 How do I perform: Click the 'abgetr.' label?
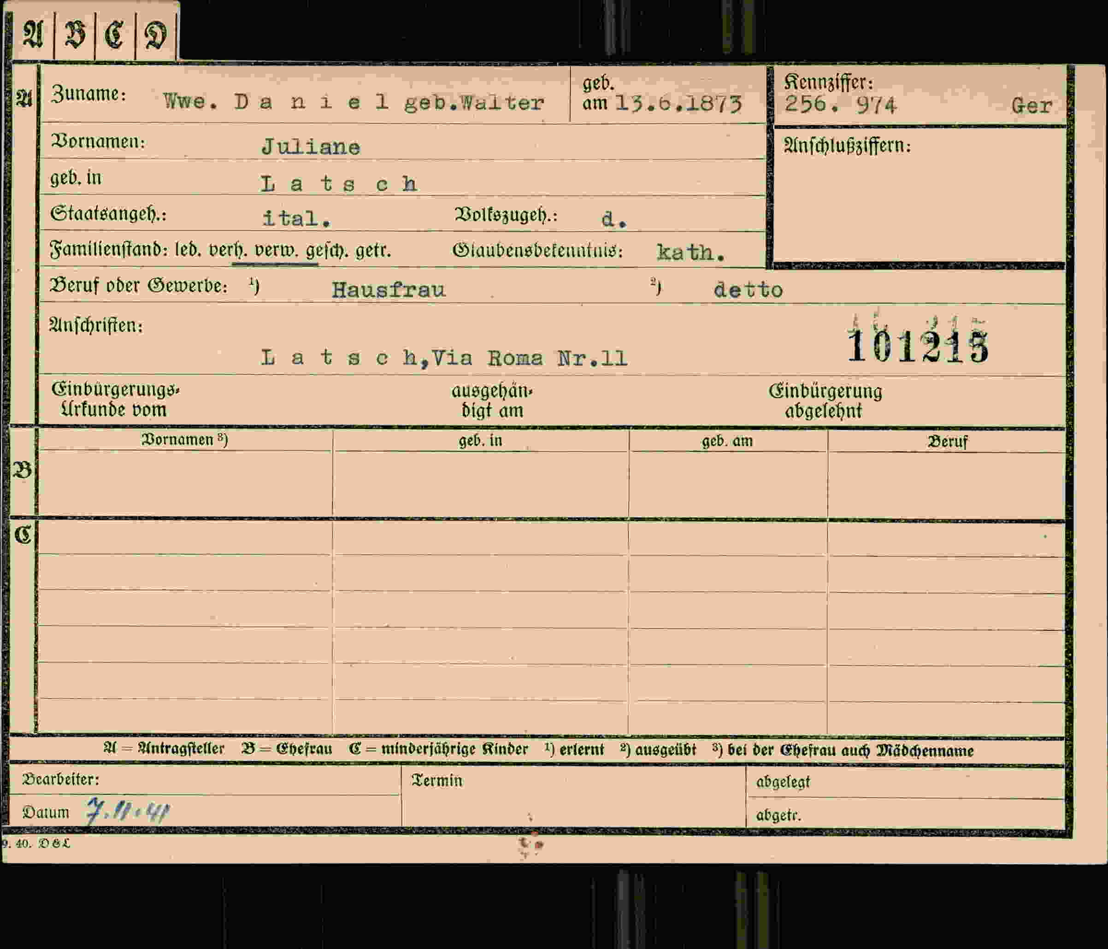(x=778, y=815)
